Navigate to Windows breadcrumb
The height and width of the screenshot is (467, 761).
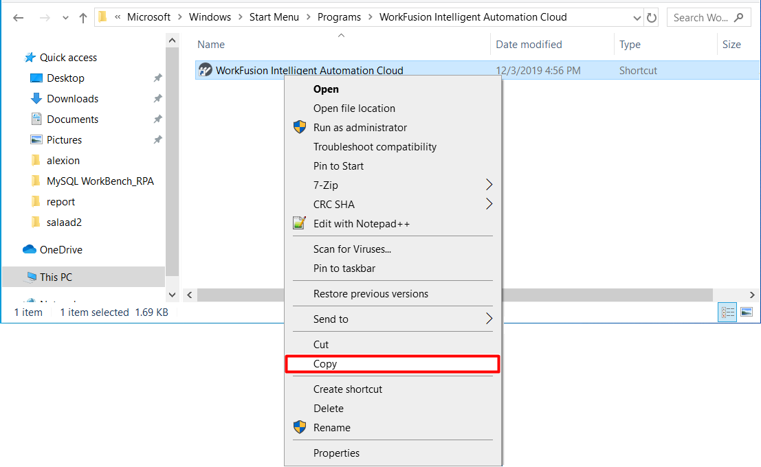click(x=210, y=17)
